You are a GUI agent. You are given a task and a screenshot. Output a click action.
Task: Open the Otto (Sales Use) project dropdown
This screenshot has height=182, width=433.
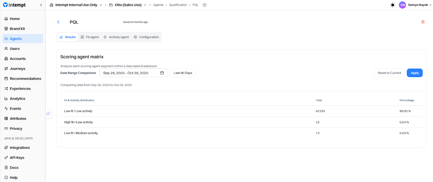(128, 5)
